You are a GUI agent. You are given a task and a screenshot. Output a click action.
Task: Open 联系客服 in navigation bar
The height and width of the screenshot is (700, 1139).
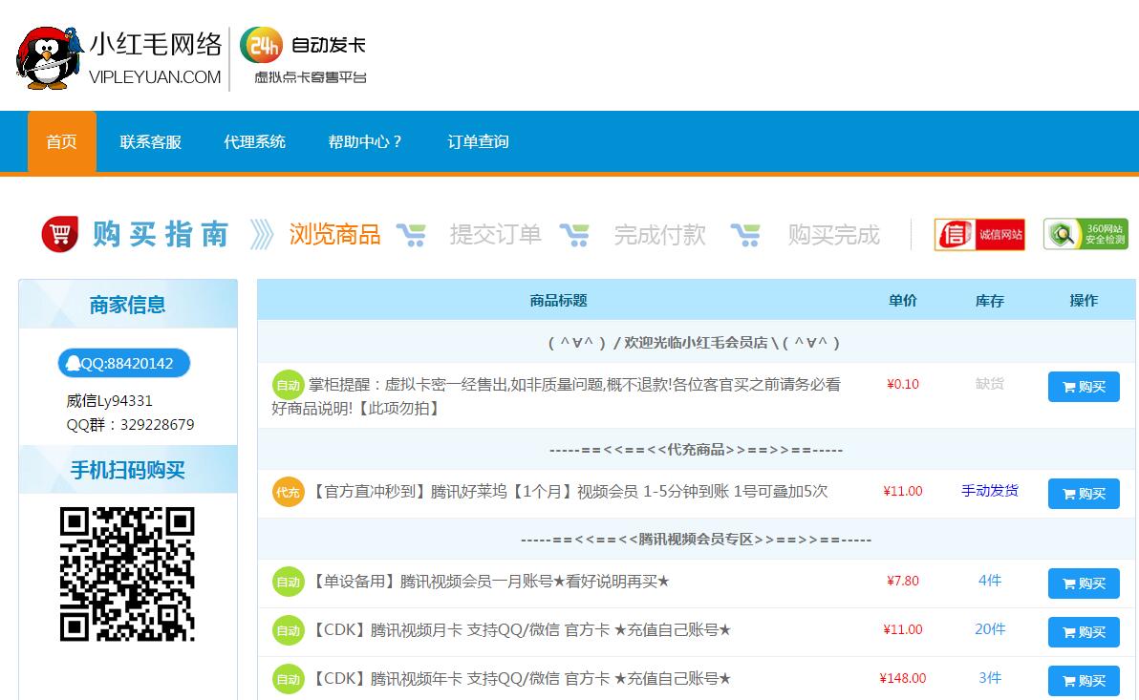click(150, 141)
